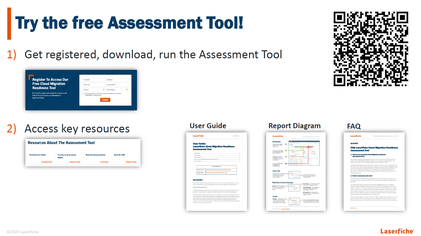Click the 'Read the User Guide' card title

[x=38, y=155]
